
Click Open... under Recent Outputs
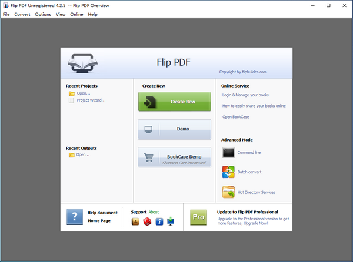[x=83, y=155]
